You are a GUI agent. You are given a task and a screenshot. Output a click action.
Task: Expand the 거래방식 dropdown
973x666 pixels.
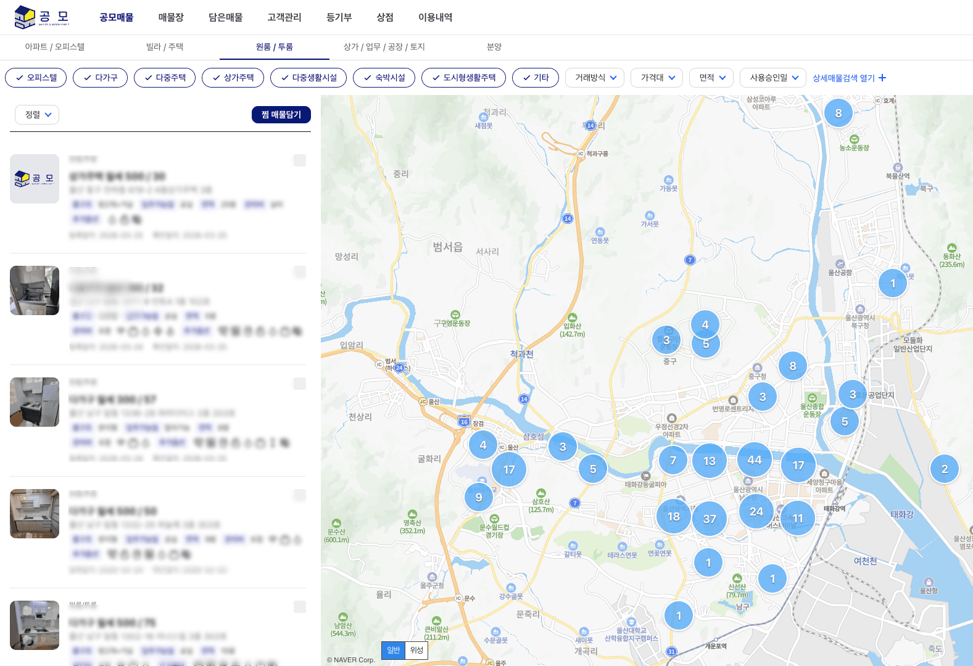(x=595, y=78)
